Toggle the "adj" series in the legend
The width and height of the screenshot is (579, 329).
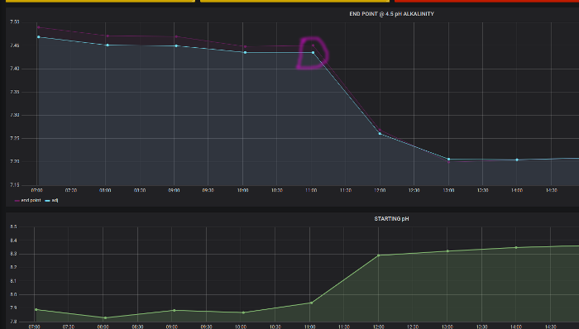click(55, 200)
